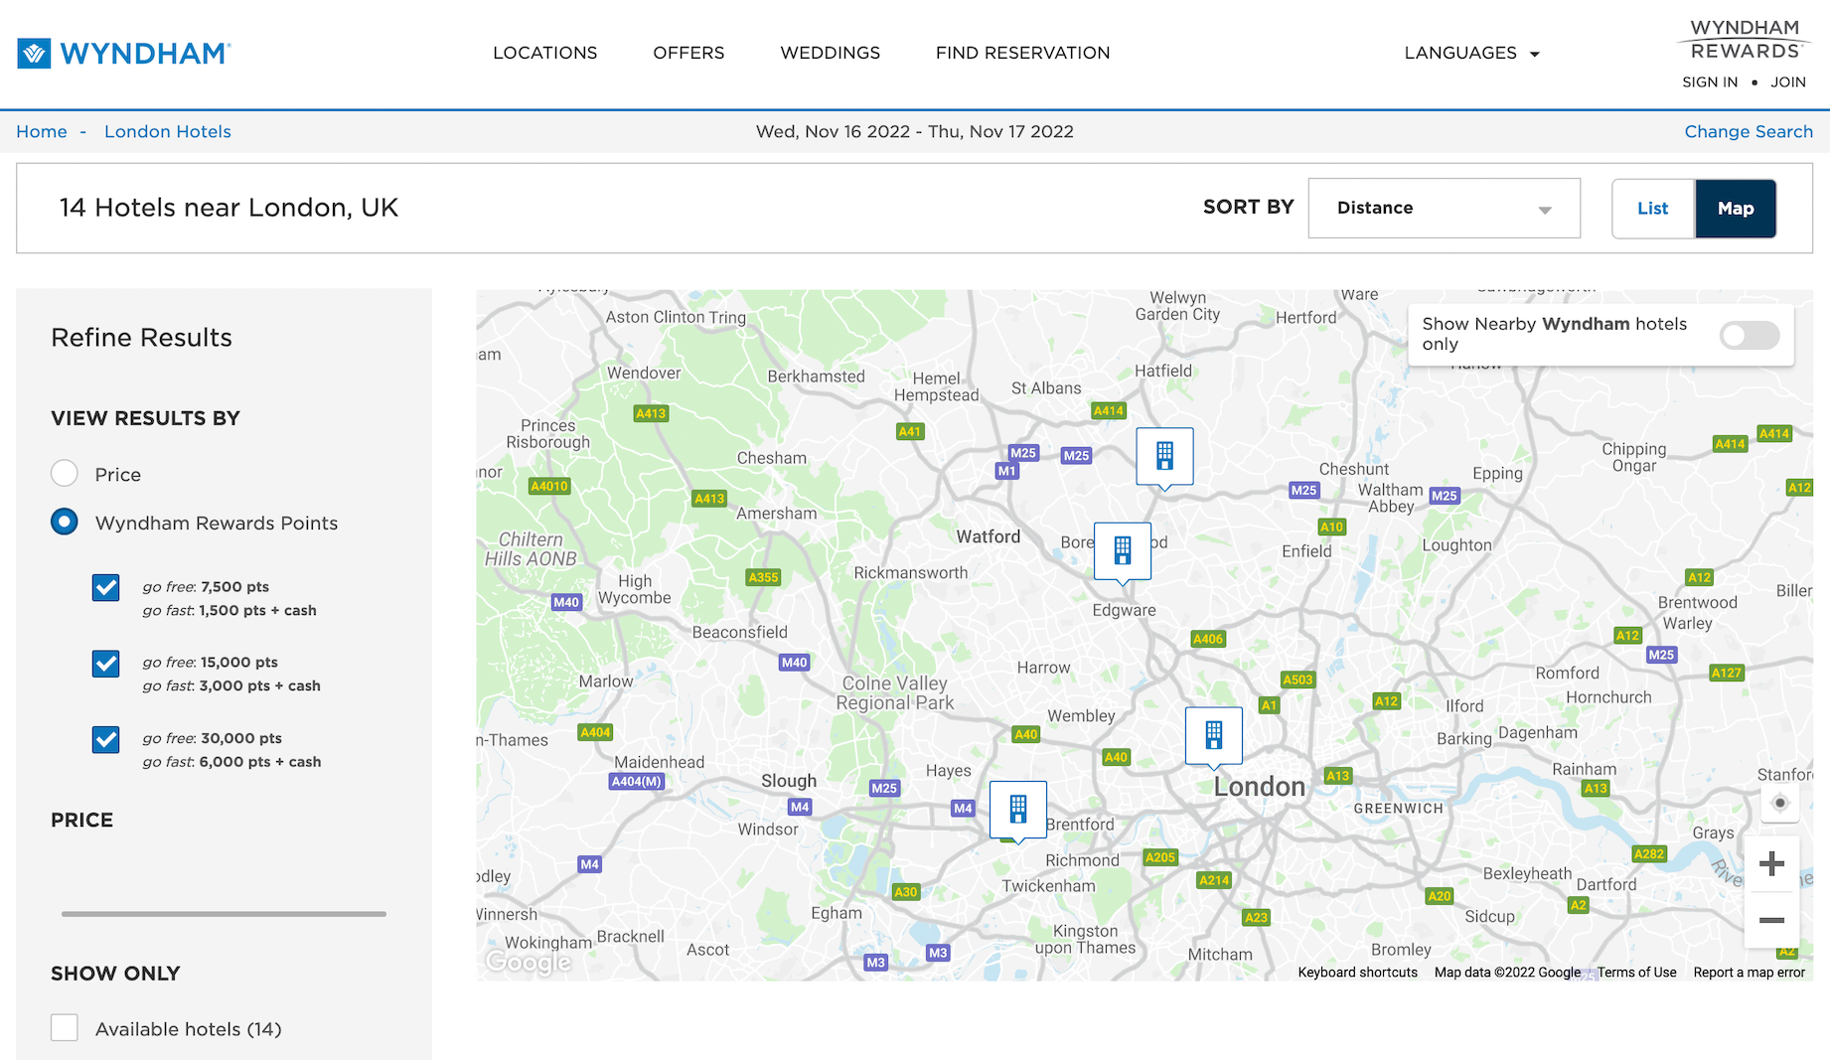Open the Locations menu
This screenshot has height=1060, width=1830.
544,53
